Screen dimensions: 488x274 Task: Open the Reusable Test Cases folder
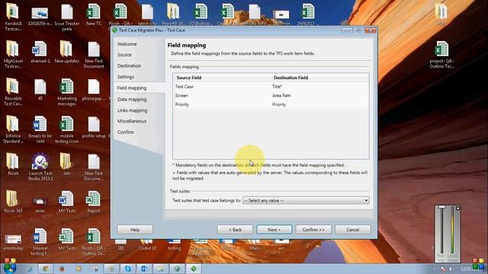13,92
